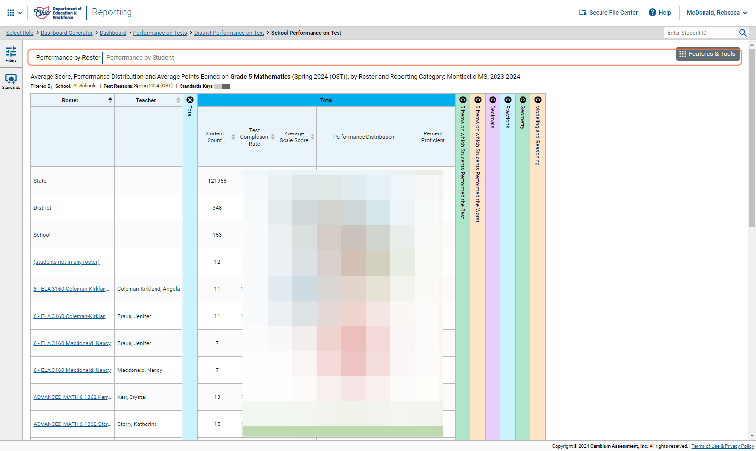Click School student count 153
This screenshot has width=756, height=451.
[x=217, y=235]
